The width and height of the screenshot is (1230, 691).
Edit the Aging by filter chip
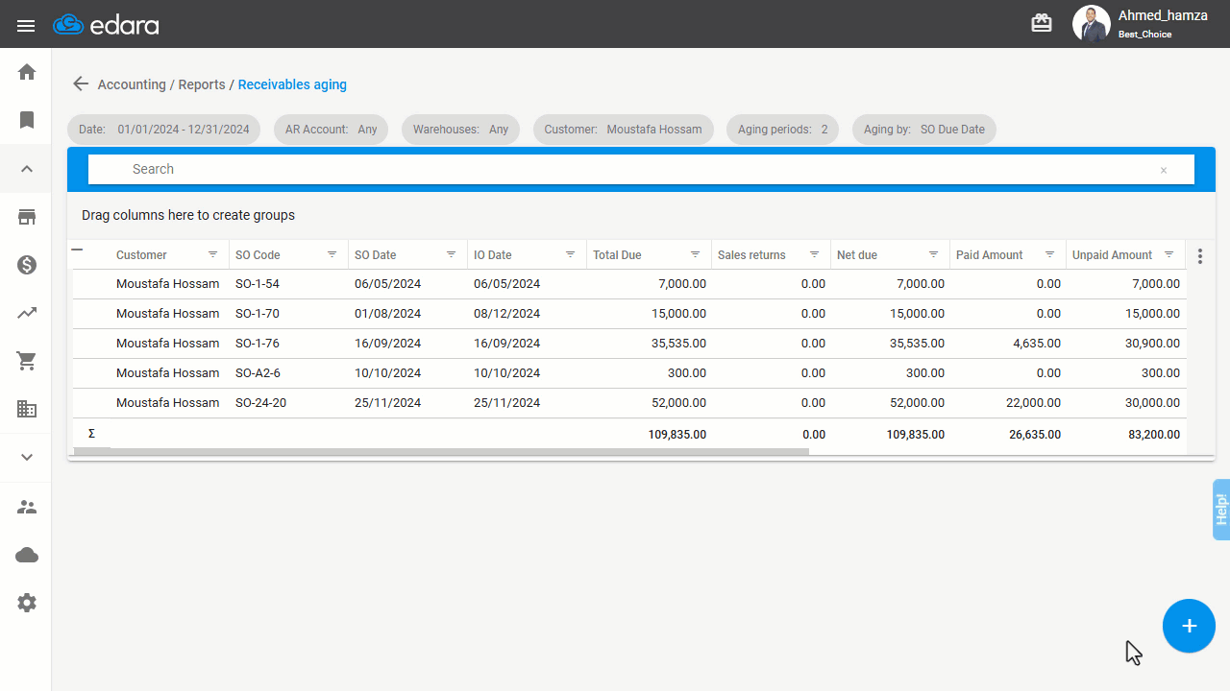pyautogui.click(x=924, y=130)
